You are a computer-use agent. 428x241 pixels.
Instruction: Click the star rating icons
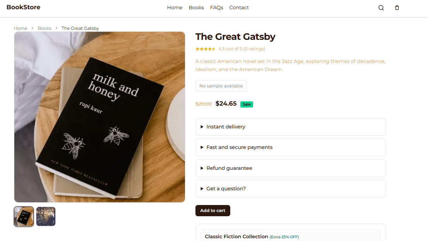pyautogui.click(x=205, y=49)
